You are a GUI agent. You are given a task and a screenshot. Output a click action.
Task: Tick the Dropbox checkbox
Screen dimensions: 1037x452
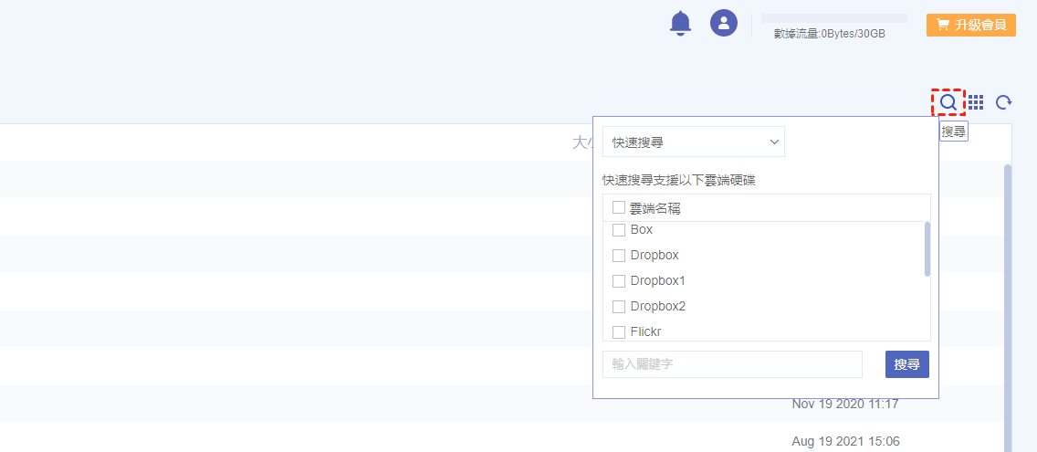coord(619,256)
